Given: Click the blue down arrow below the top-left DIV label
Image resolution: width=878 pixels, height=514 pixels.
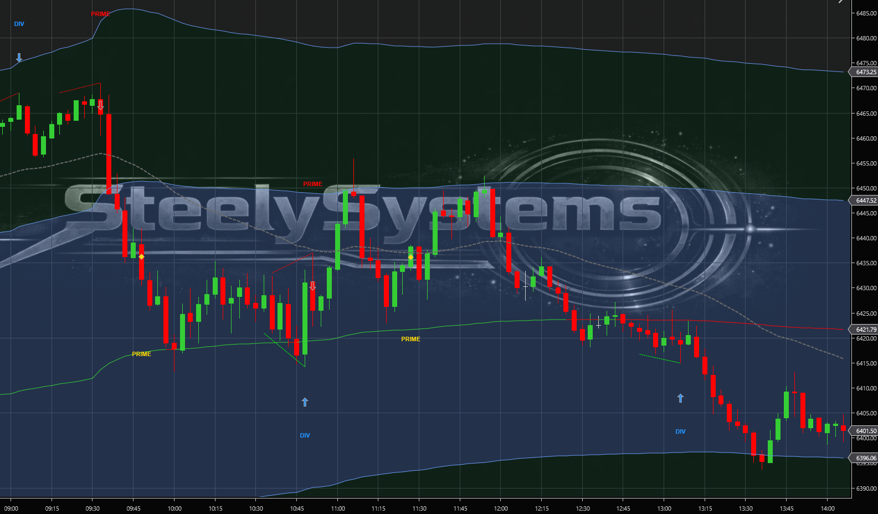Looking at the screenshot, I should click(x=19, y=58).
